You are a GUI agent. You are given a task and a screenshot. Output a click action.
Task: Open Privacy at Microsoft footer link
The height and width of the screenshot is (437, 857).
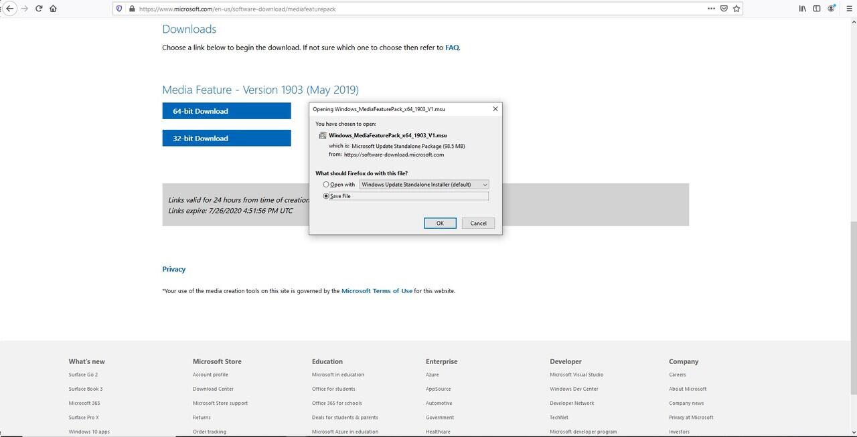point(691,418)
